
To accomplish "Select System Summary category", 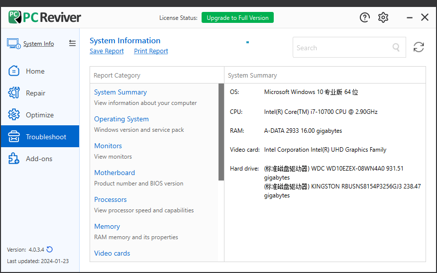I will coord(120,92).
